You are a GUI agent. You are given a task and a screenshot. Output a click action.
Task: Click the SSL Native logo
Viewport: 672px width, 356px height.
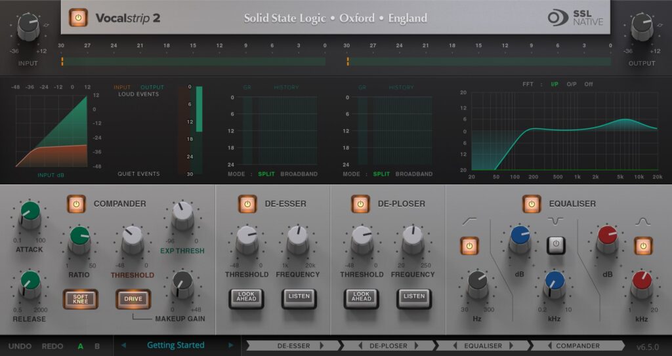coord(575,18)
